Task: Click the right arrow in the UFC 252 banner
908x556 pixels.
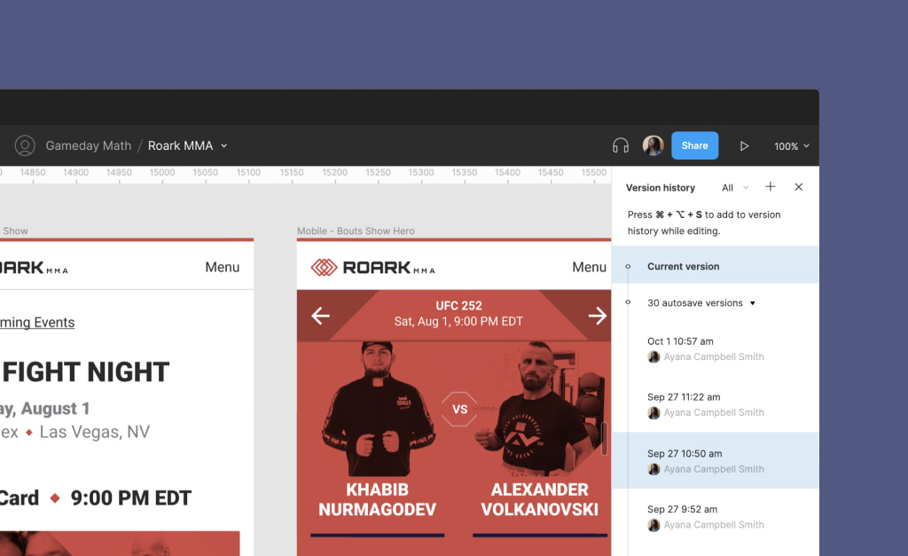Action: pyautogui.click(x=597, y=316)
